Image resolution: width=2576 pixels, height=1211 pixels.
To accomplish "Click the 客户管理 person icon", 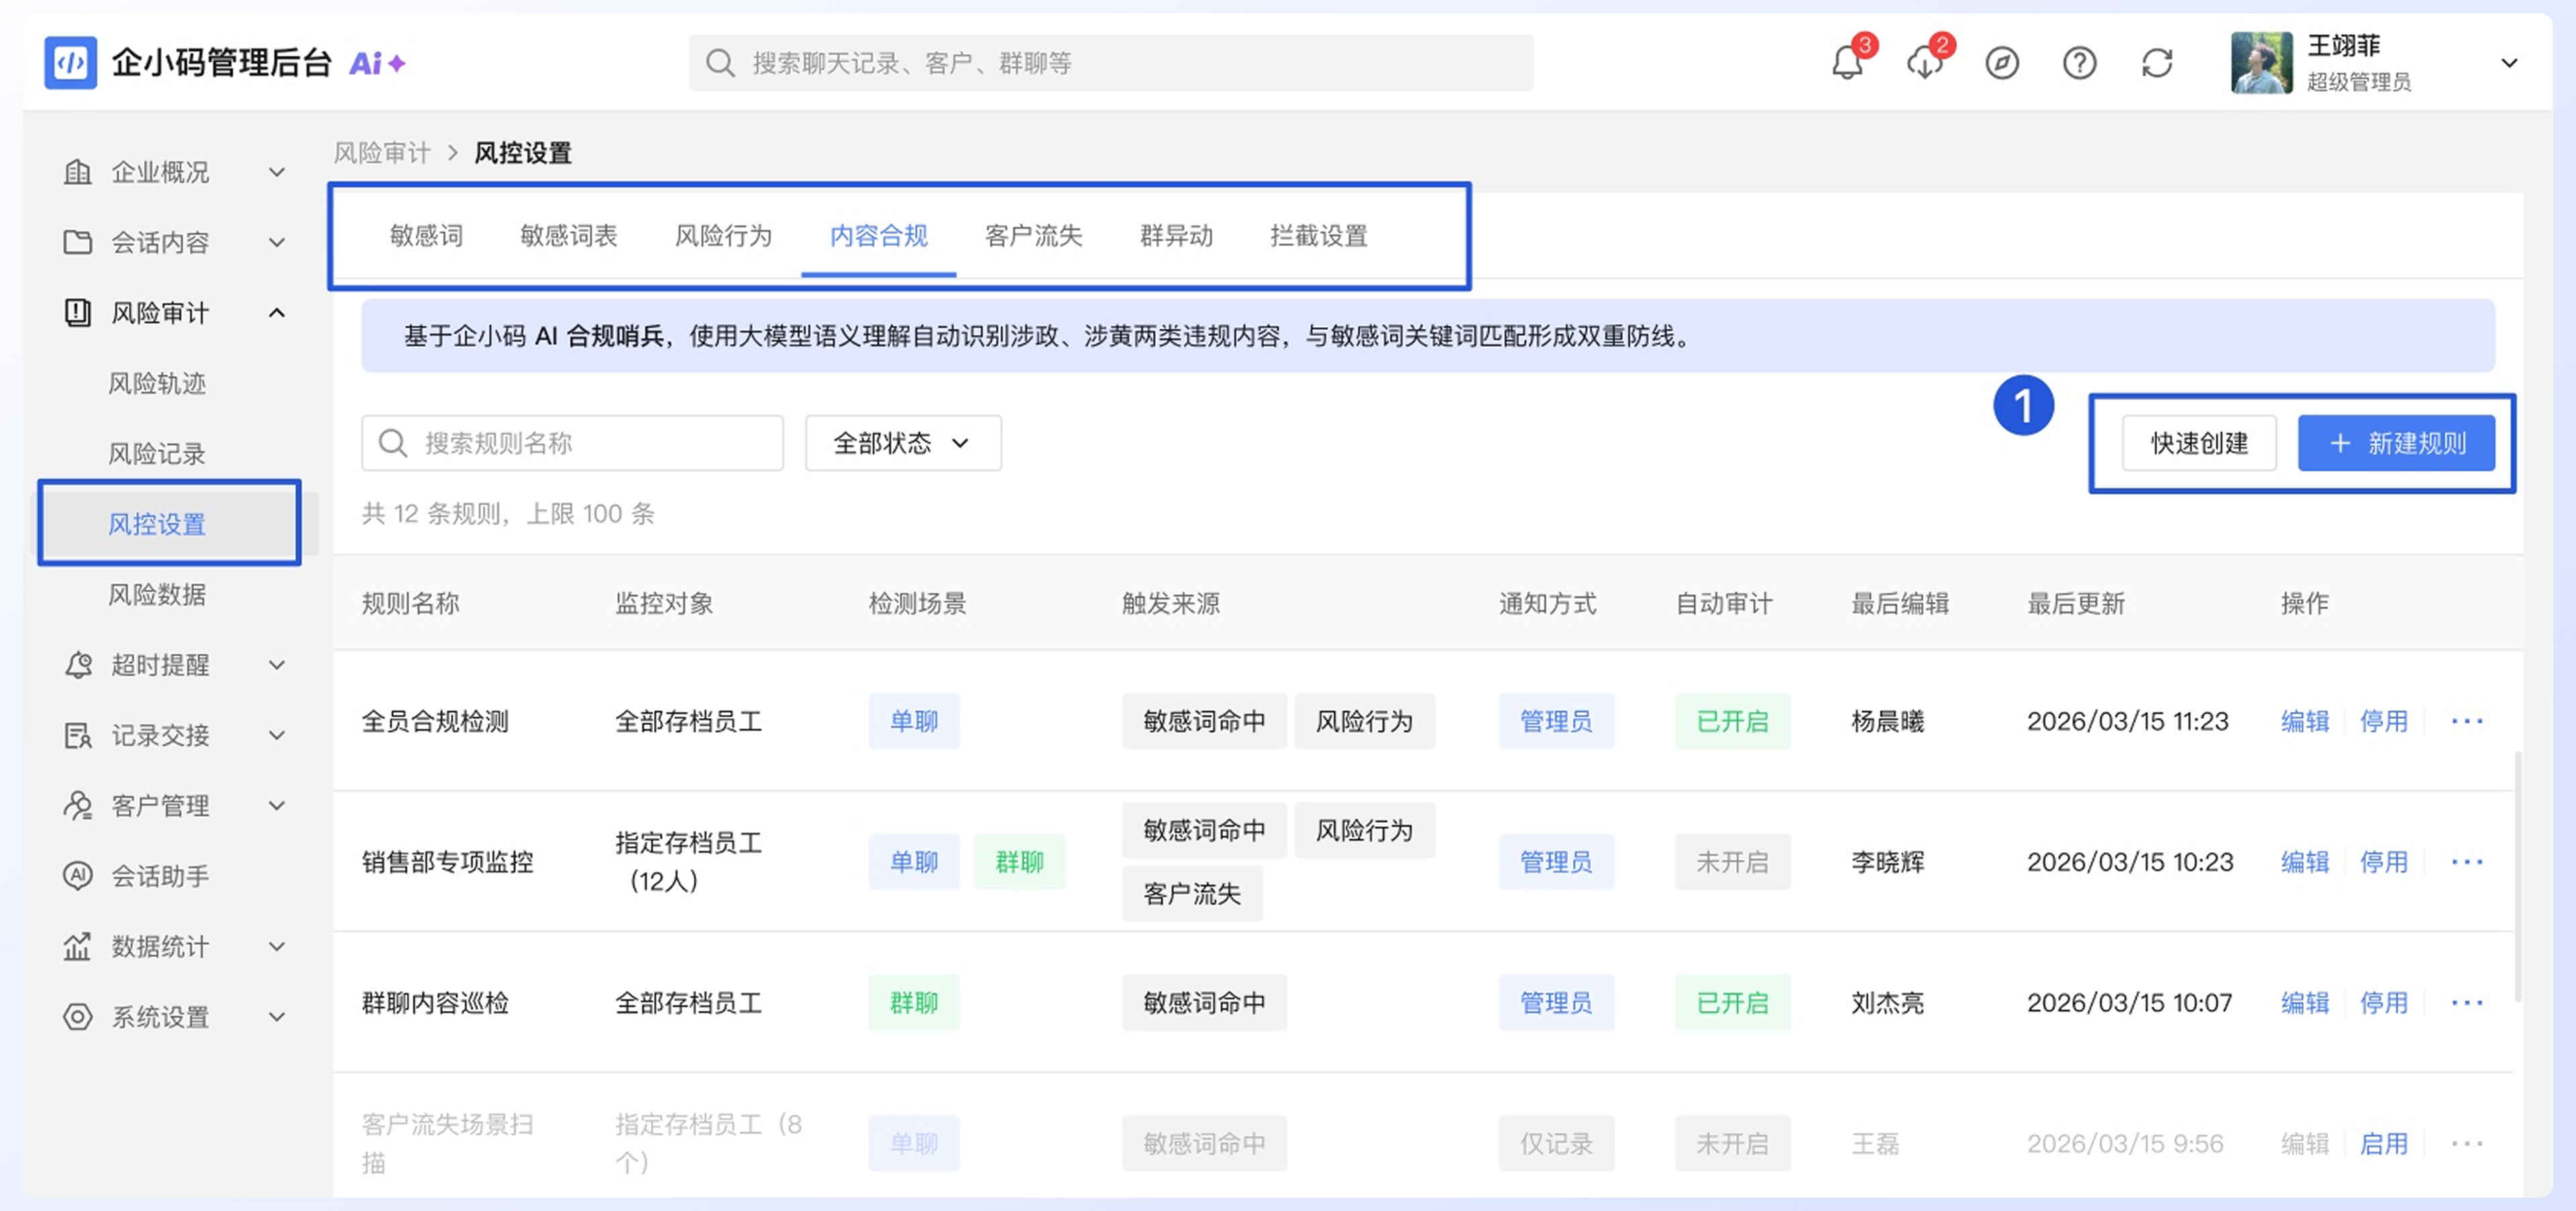I will [x=77, y=805].
